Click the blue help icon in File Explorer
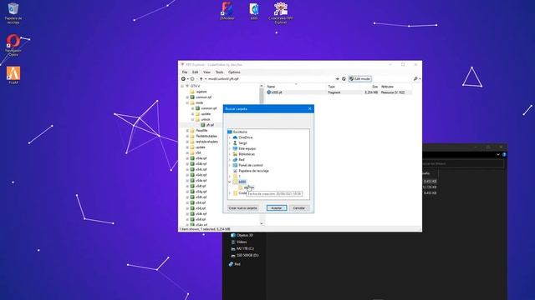Viewport: 535px width, 300px height. click(x=504, y=154)
